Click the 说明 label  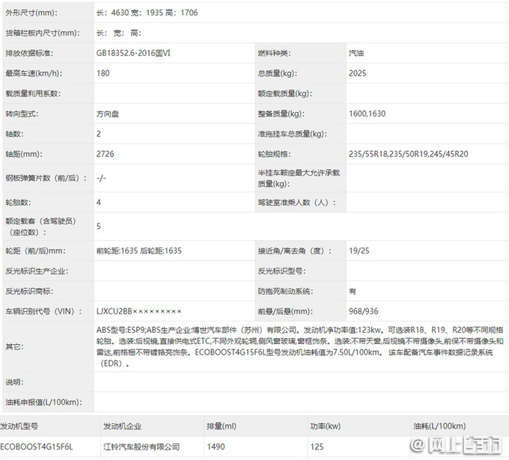coord(14,382)
